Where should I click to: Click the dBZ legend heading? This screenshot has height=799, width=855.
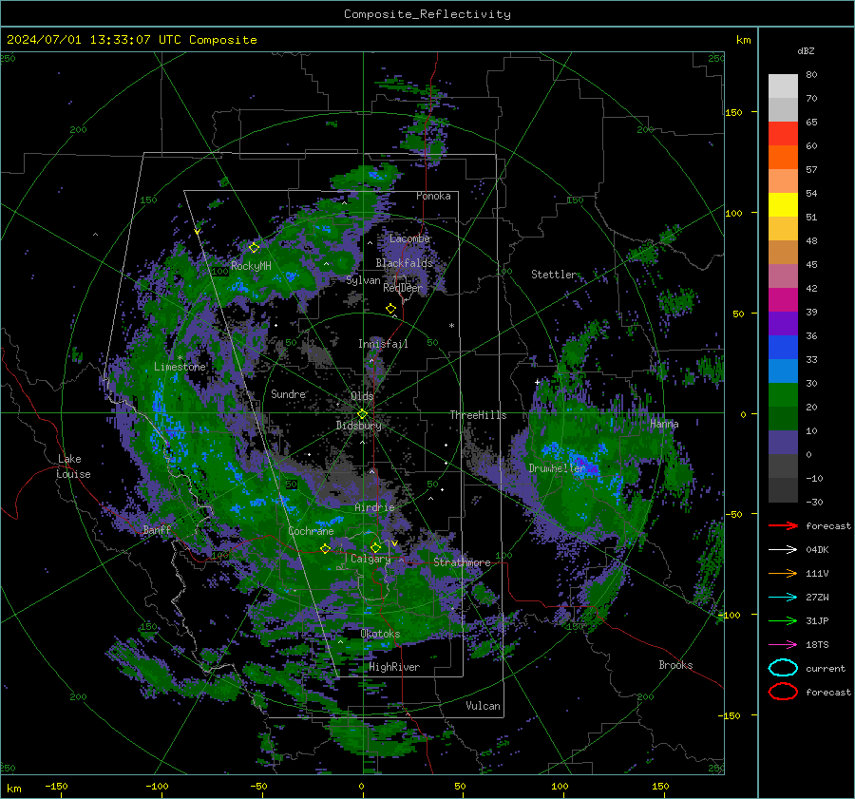pyautogui.click(x=806, y=50)
